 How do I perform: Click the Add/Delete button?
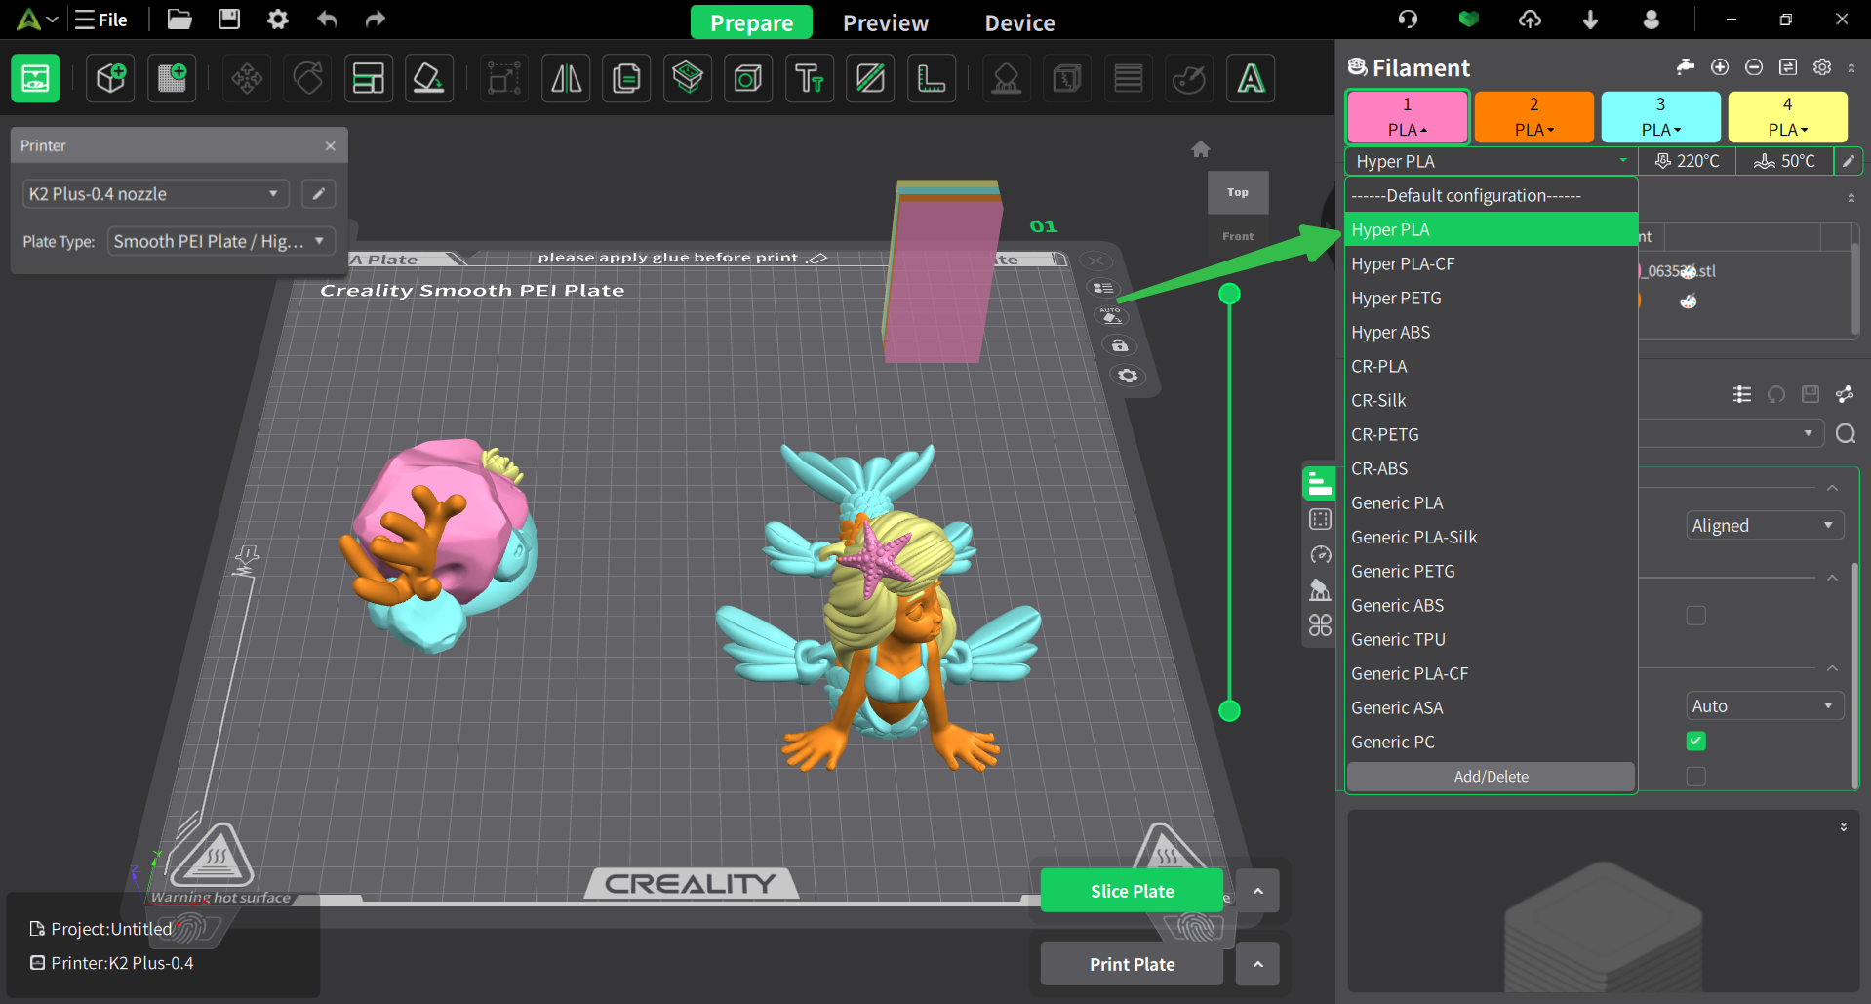[x=1491, y=777]
